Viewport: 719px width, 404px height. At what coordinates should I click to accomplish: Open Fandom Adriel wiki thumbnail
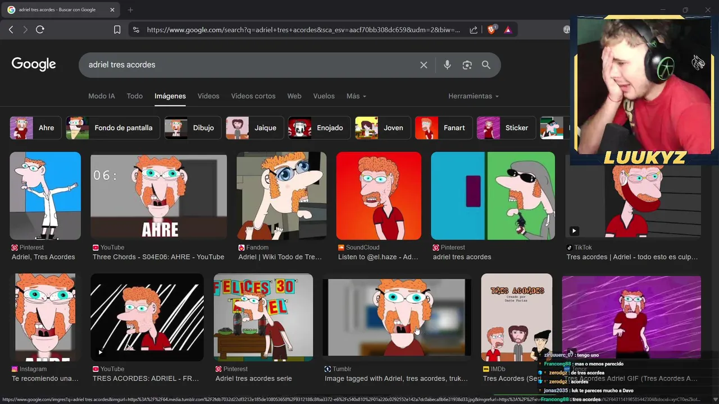click(x=281, y=196)
